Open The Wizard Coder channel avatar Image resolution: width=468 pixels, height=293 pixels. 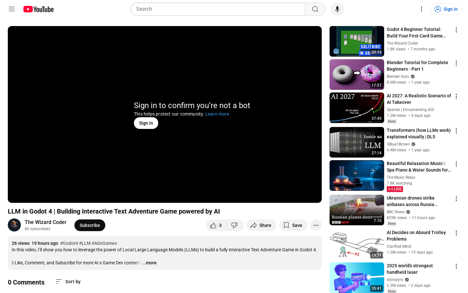[x=14, y=225]
